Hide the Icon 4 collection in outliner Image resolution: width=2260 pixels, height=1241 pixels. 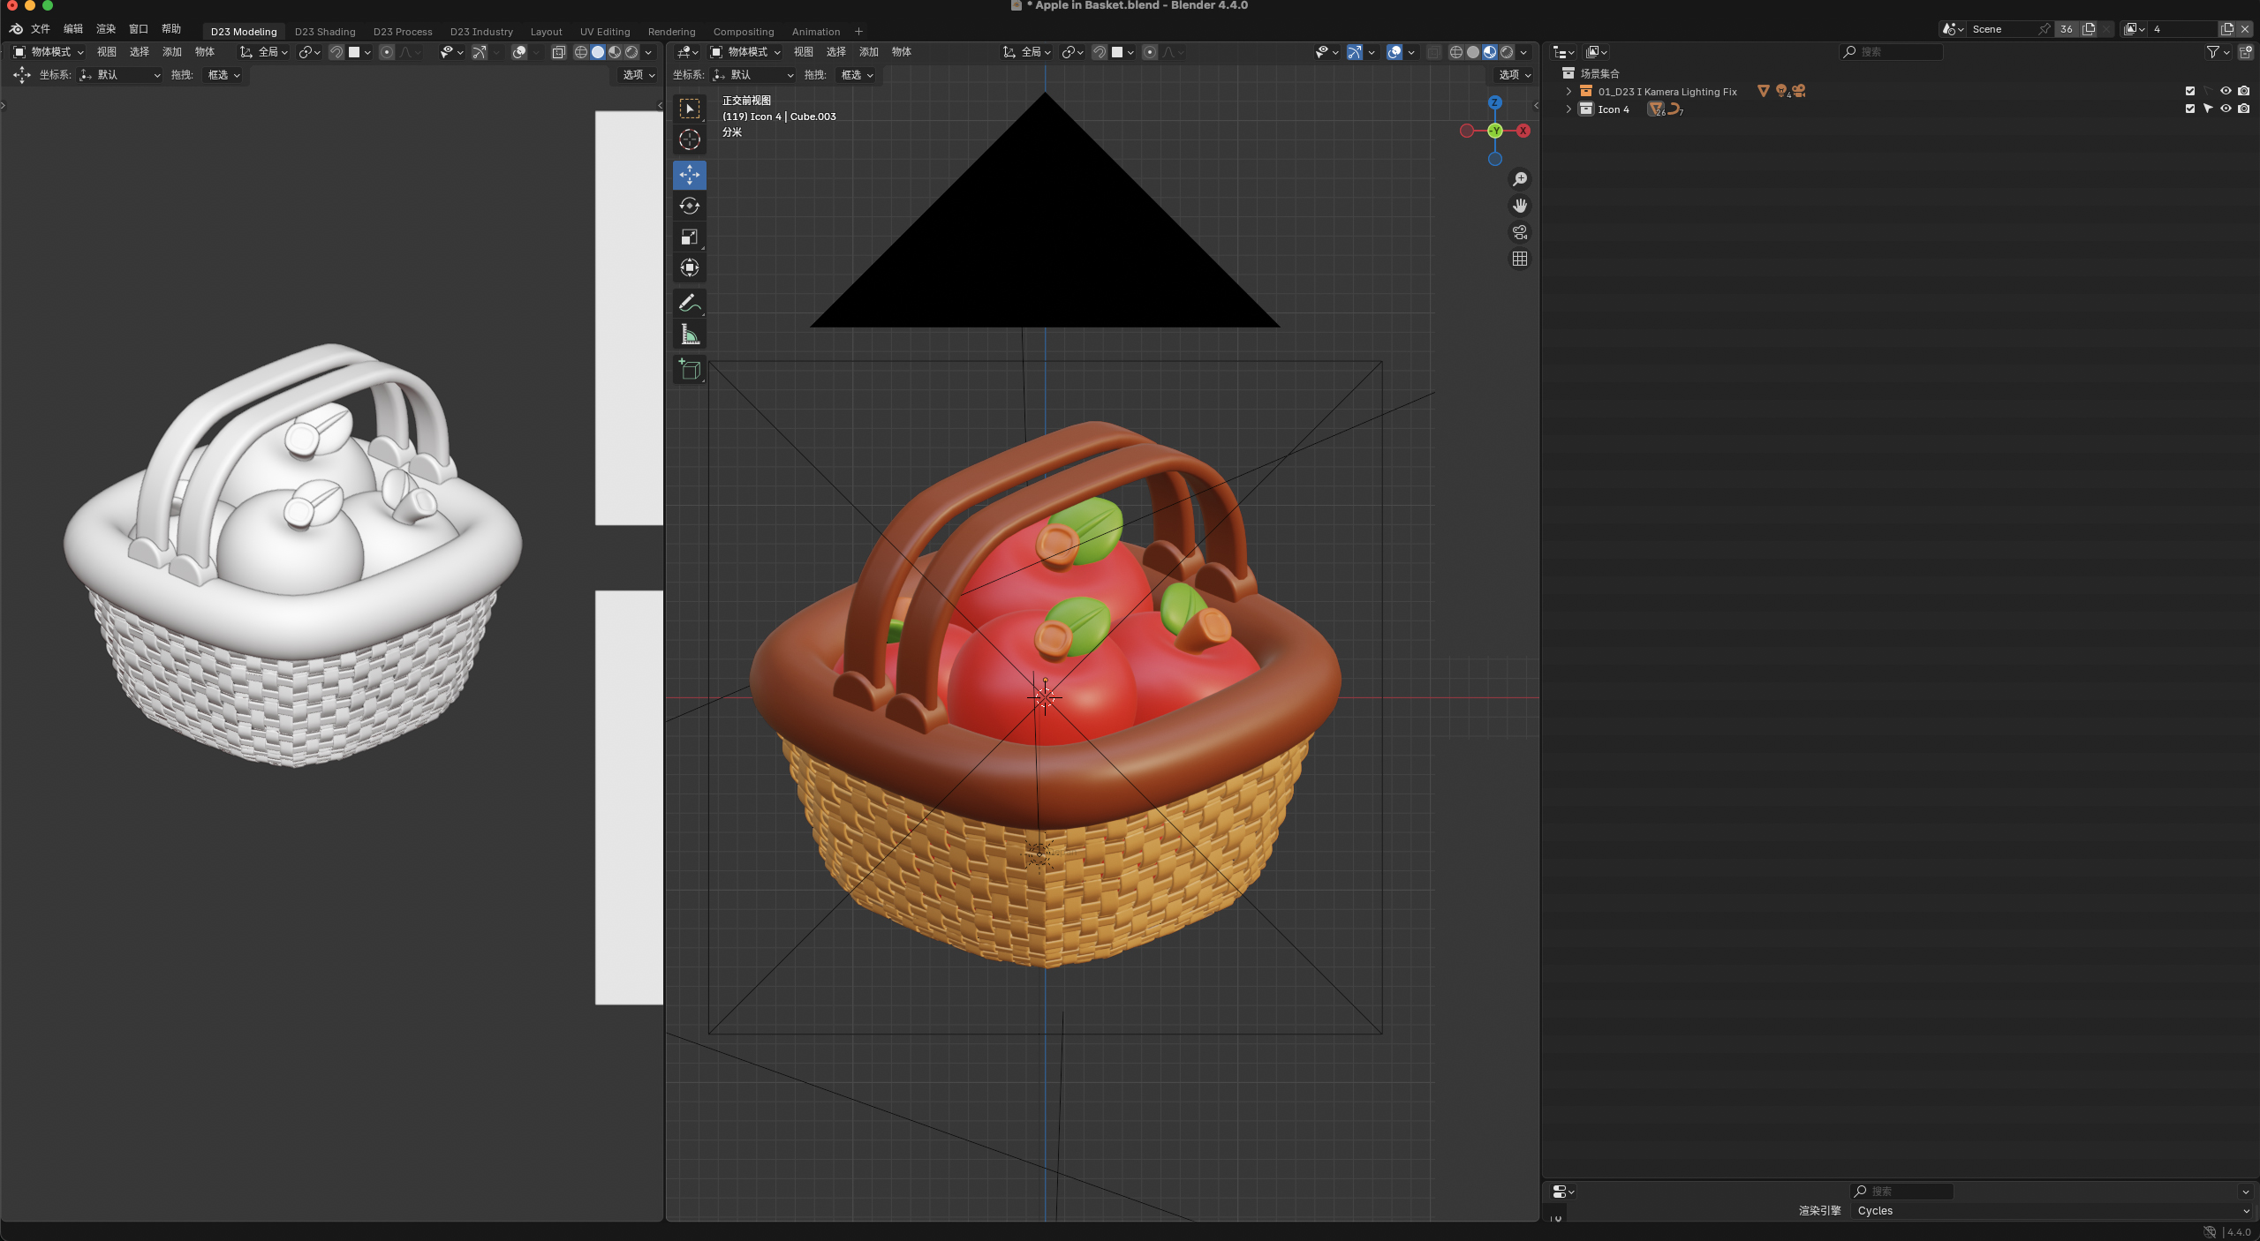click(x=2225, y=109)
